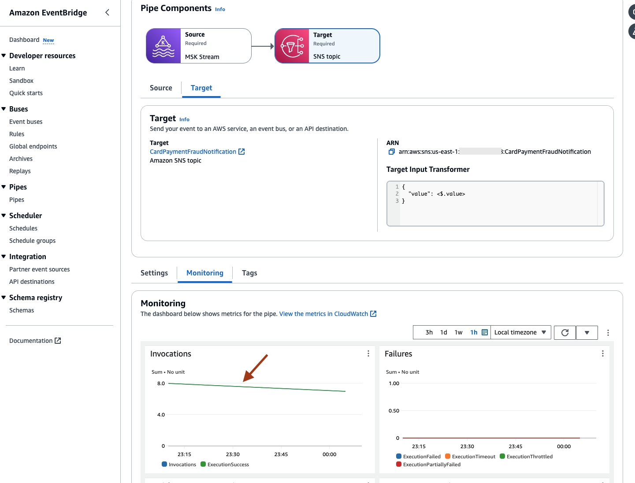Copy the SNS topic ARN
The width and height of the screenshot is (635, 483).
pos(391,152)
